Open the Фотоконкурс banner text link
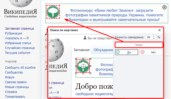The image size is (171, 99). tap(114, 15)
